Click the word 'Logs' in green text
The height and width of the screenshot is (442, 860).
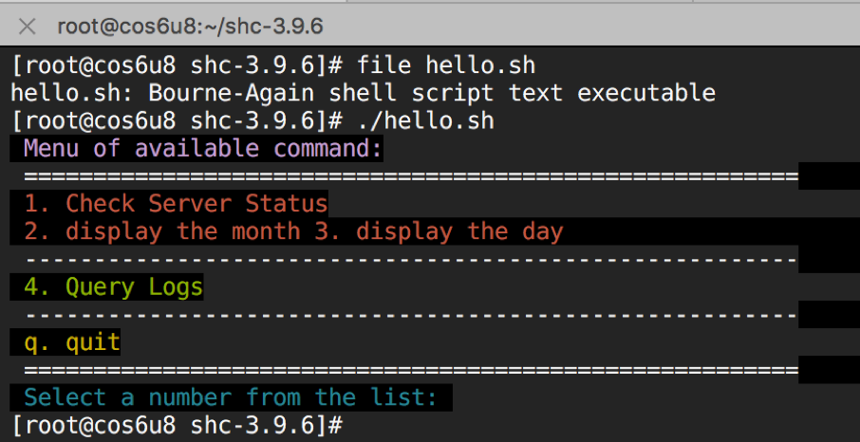[x=176, y=286]
